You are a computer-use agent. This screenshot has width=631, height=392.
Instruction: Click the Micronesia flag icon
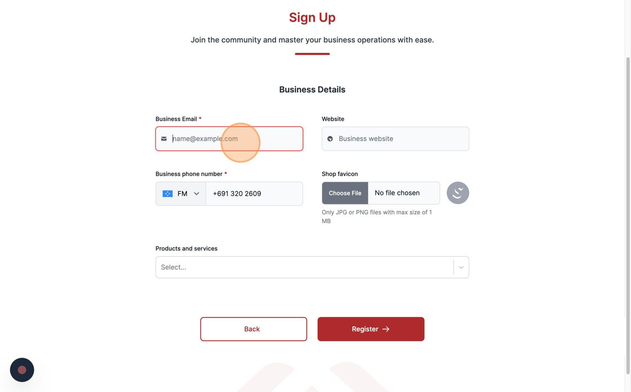pyautogui.click(x=167, y=194)
